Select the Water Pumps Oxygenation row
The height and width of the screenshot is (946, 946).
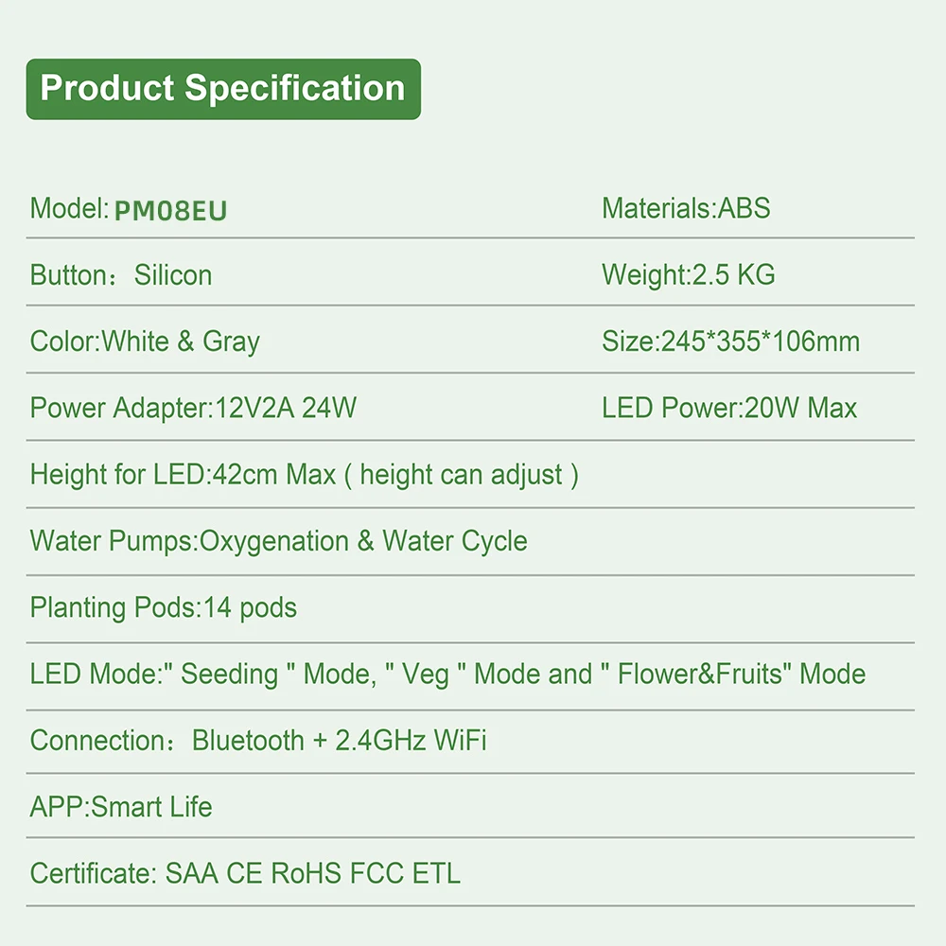pyautogui.click(x=278, y=541)
